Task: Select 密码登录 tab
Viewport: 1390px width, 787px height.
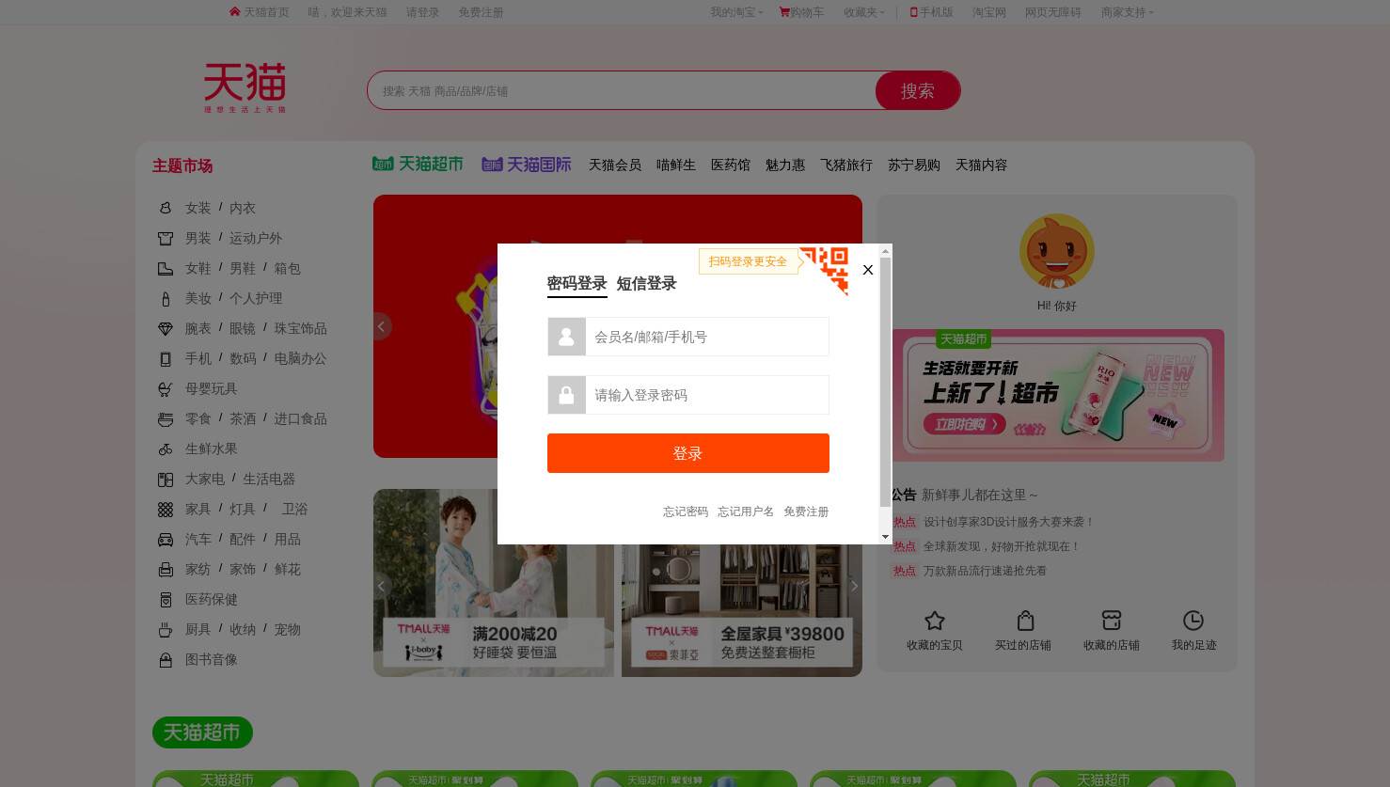Action: [577, 283]
